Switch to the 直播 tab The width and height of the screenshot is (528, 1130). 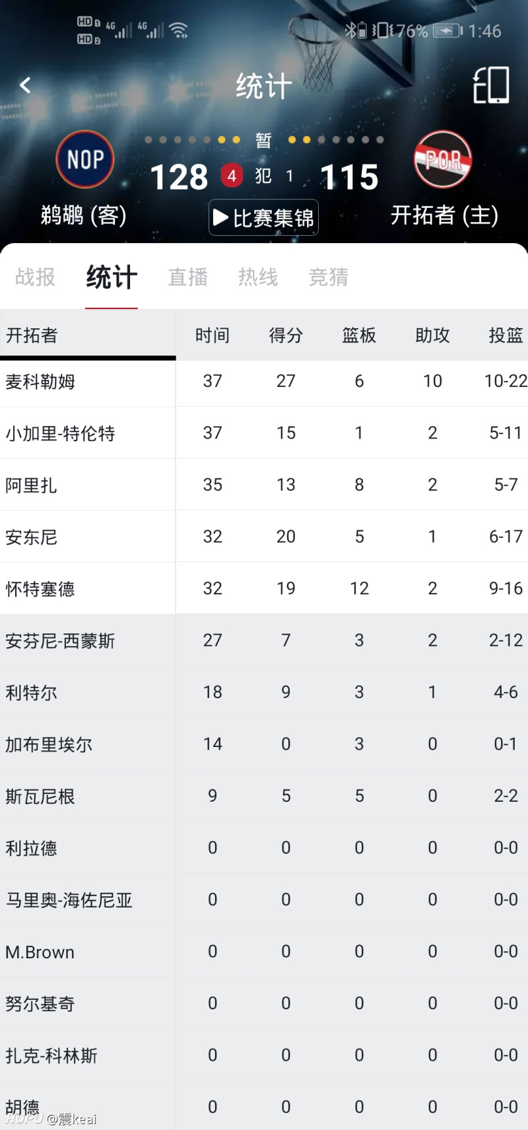[188, 277]
